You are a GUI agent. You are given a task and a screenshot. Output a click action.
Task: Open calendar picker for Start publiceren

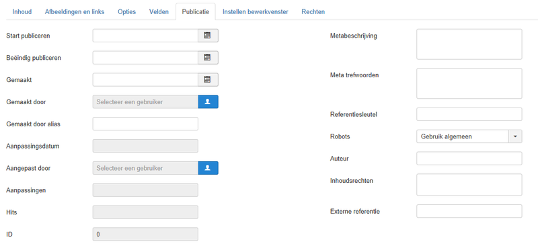coord(208,36)
